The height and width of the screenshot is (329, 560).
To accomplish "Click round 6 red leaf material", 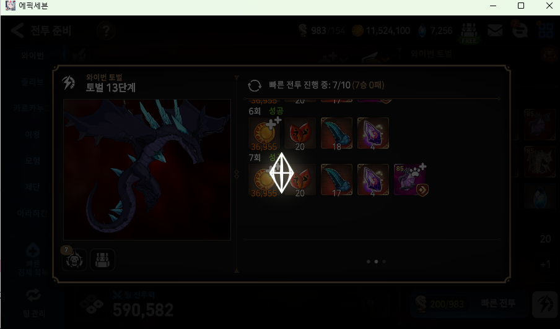I will point(300,134).
